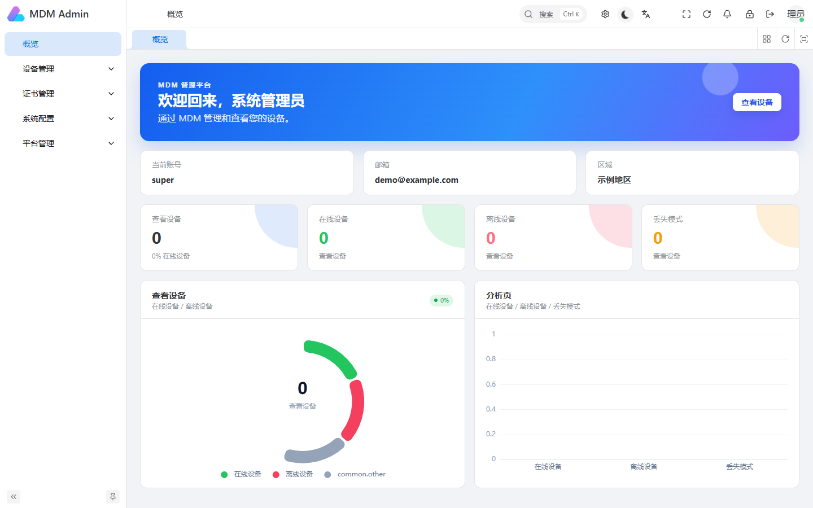Click the top bar refresh icon
Viewport: 813px width, 508px height.
pos(707,14)
